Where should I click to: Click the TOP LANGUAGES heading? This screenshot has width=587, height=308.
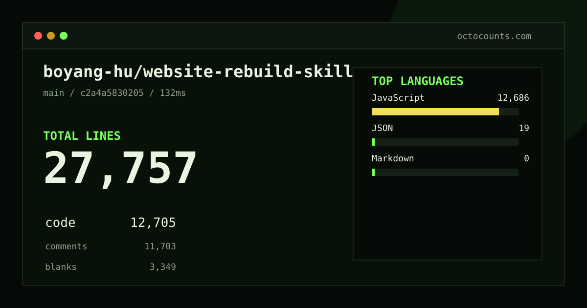coord(417,81)
